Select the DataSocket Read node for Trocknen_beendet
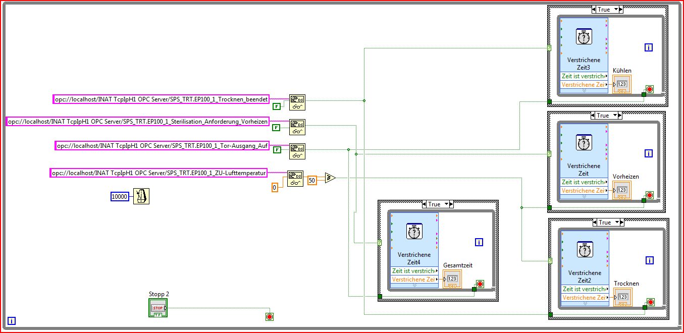Viewport: 684px width, 333px height. [297, 101]
